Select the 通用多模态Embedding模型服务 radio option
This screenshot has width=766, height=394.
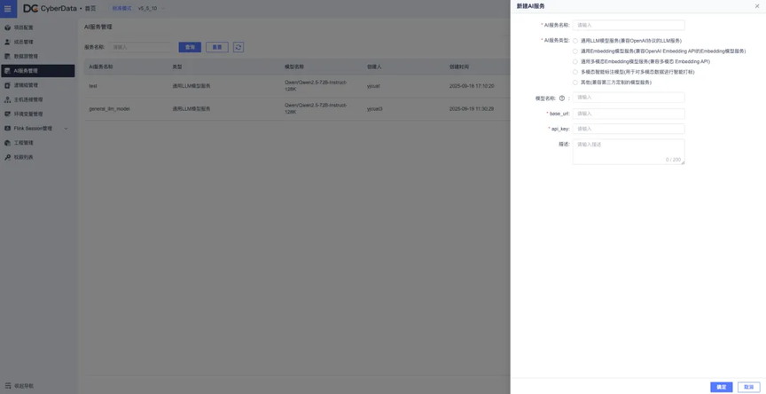tap(575, 61)
